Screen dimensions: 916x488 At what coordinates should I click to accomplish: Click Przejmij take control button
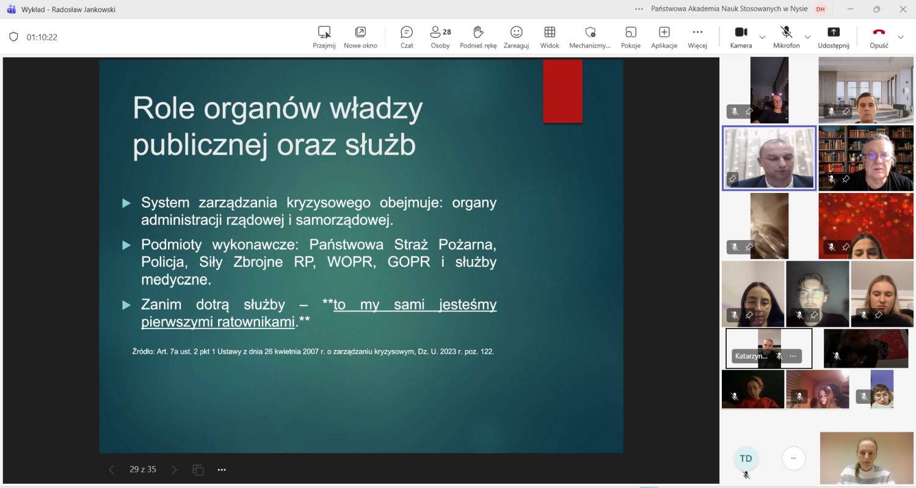[x=324, y=37]
